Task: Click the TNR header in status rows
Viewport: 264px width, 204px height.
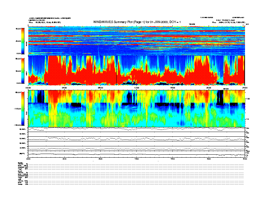Action: click(19, 179)
